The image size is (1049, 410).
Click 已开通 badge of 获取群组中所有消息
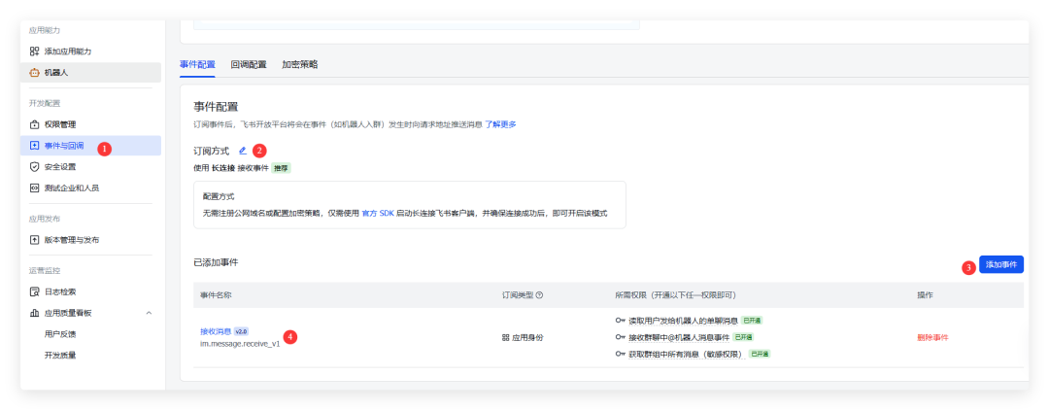point(760,354)
